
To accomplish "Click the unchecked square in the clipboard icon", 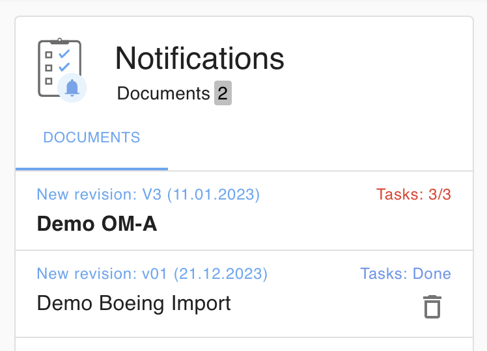I will point(48,81).
